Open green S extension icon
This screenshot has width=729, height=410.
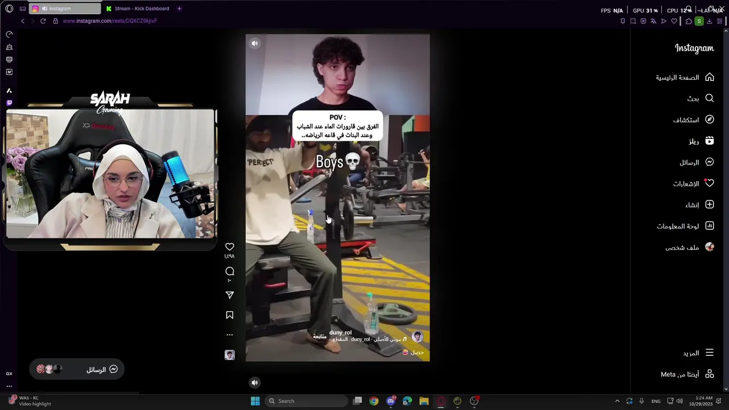tap(699, 21)
